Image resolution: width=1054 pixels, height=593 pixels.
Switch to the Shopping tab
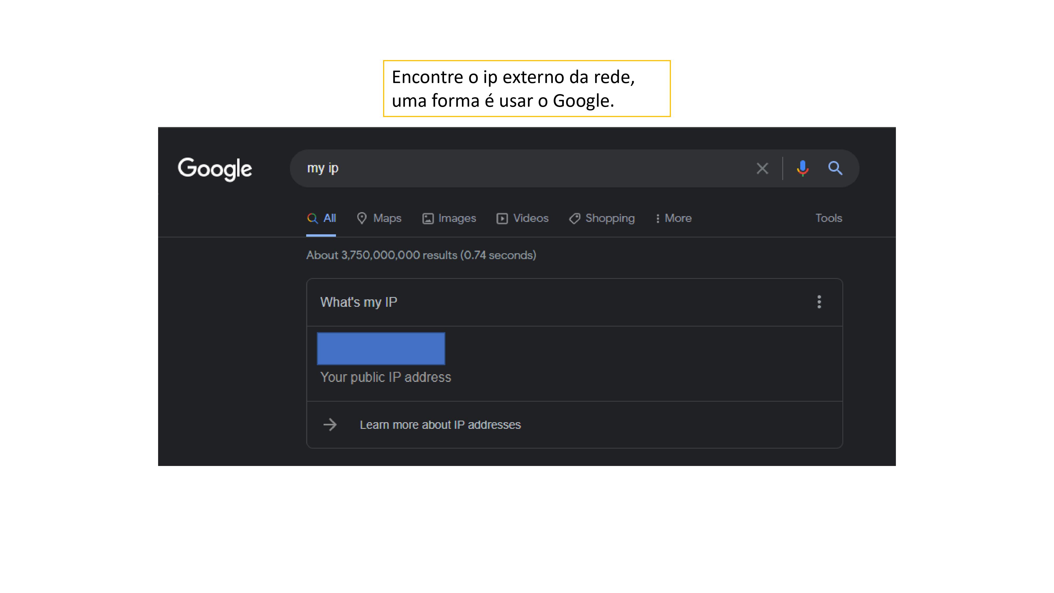tap(610, 218)
